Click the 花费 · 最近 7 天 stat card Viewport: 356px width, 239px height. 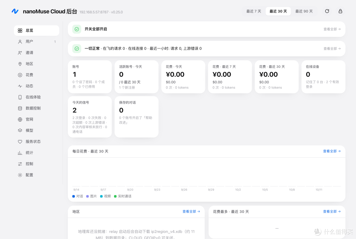coord(230,77)
